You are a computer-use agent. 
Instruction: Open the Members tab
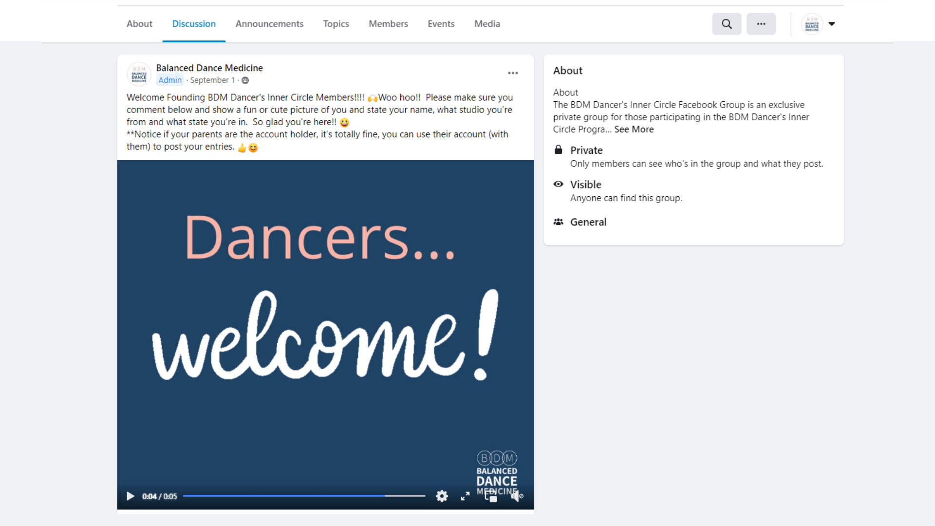point(388,24)
